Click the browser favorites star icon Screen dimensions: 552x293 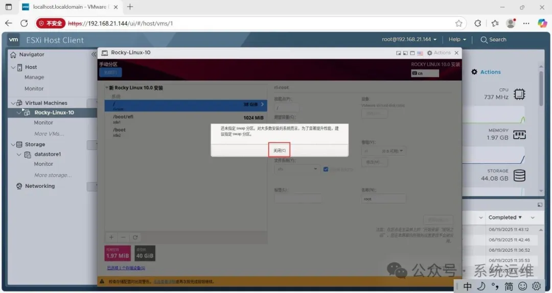pos(458,23)
